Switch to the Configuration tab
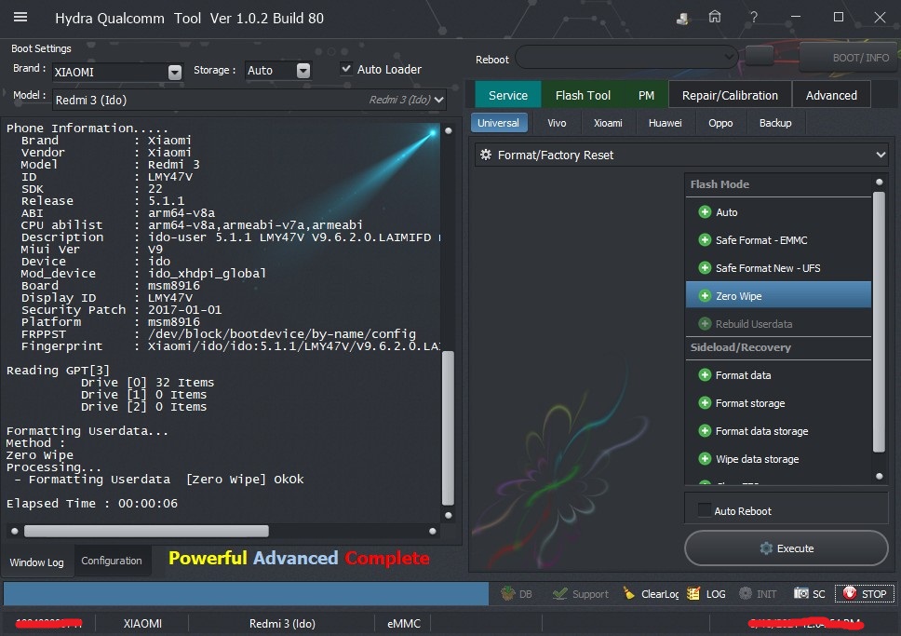Screen dimensions: 901x636 click(112, 561)
